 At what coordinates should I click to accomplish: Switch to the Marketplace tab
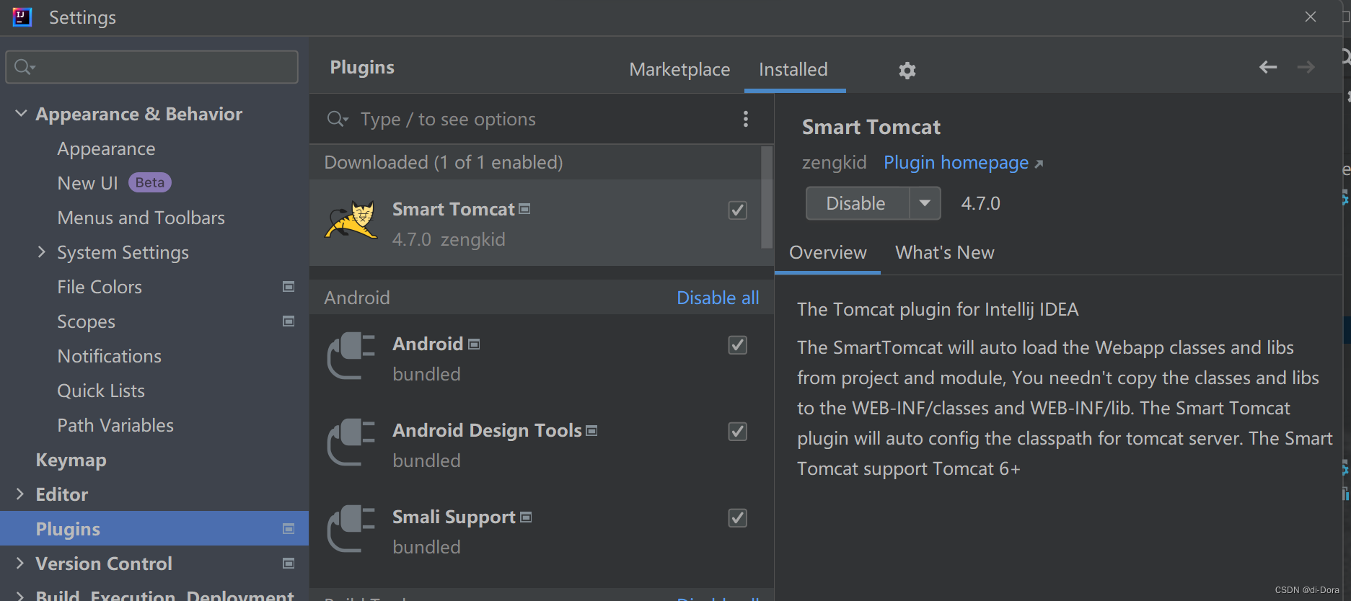coord(679,70)
